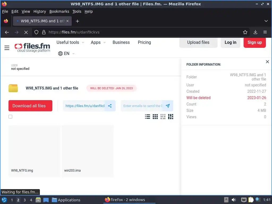
Task: Show desktop via blue taskbar icon
Action: (46, 200)
